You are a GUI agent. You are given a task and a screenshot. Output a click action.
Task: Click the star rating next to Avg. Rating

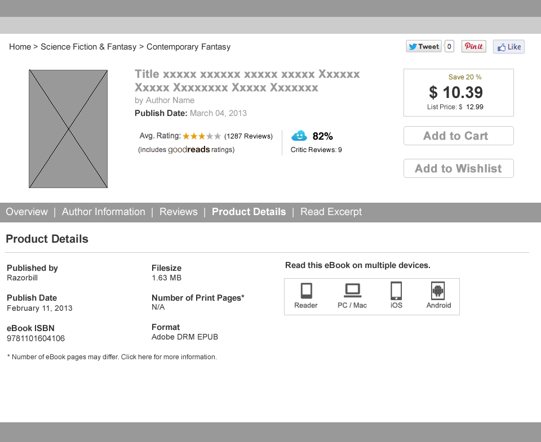click(202, 136)
